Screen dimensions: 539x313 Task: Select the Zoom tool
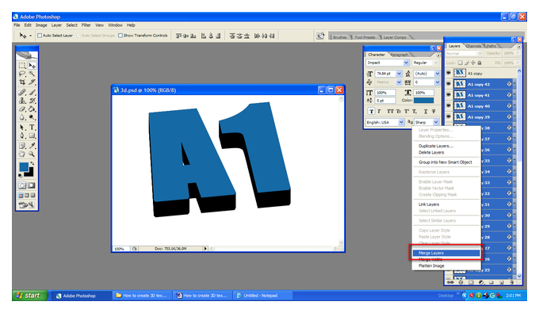[x=32, y=154]
